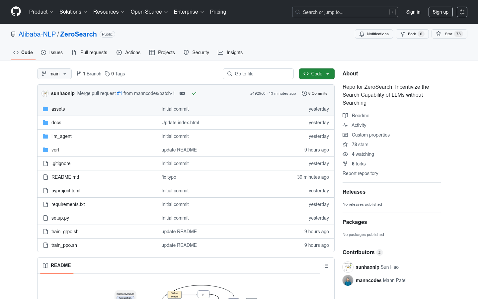
Task: Open the main branch dropdown
Action: [x=54, y=74]
